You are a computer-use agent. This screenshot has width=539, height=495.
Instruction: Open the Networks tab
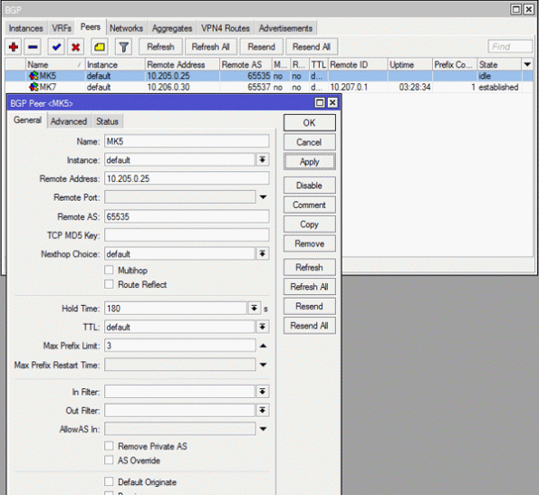point(126,28)
